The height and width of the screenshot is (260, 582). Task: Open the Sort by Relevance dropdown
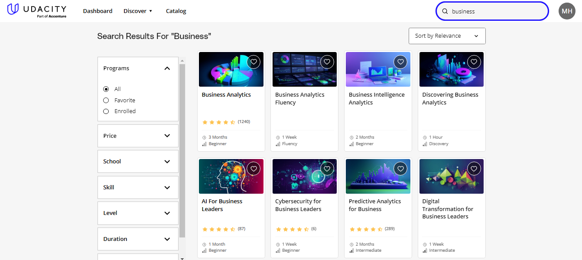[447, 36]
